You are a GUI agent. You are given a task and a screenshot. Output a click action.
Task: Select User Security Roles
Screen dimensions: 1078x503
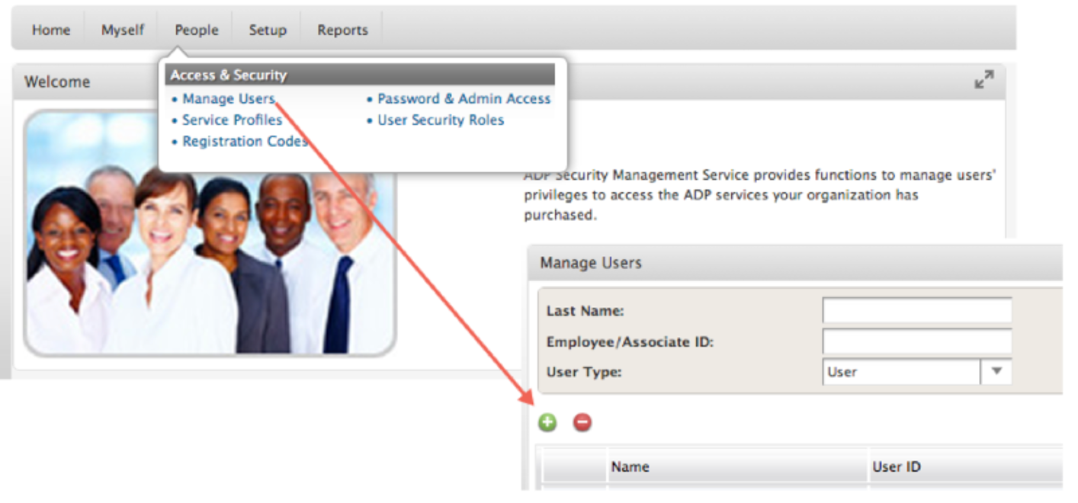click(441, 120)
